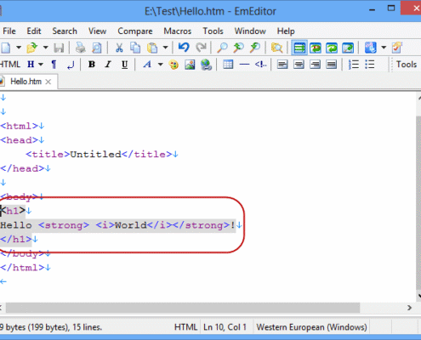Screen dimensions: 421x340
Task: Open Print Preview from the toolbar
Action: (x=97, y=48)
